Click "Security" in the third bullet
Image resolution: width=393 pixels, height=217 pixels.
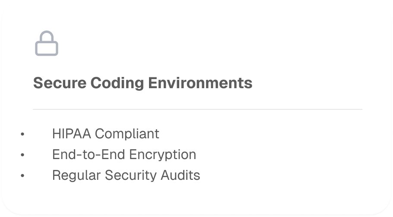tap(126, 175)
